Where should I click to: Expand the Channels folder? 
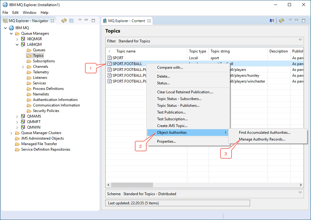[23, 67]
